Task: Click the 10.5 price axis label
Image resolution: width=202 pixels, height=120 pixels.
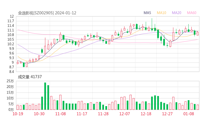Action: tap(11, 39)
